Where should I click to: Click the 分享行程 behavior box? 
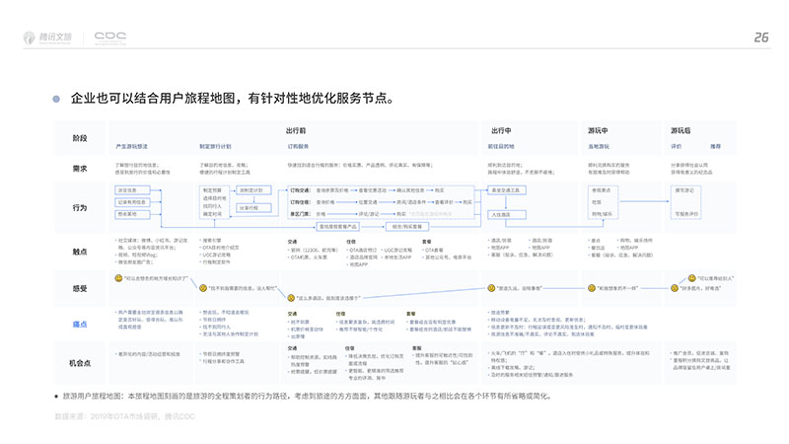coord(254,207)
